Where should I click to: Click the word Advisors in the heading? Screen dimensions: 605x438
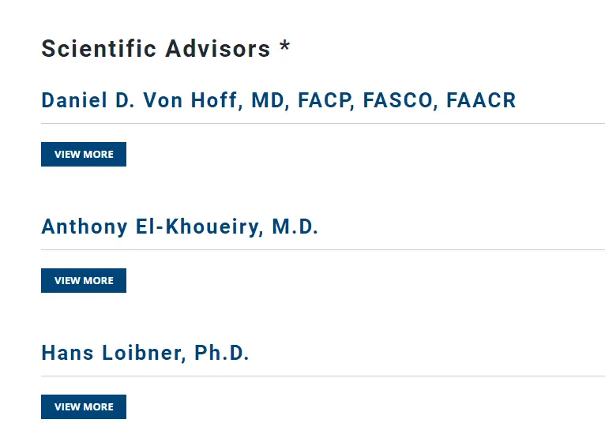(218, 49)
